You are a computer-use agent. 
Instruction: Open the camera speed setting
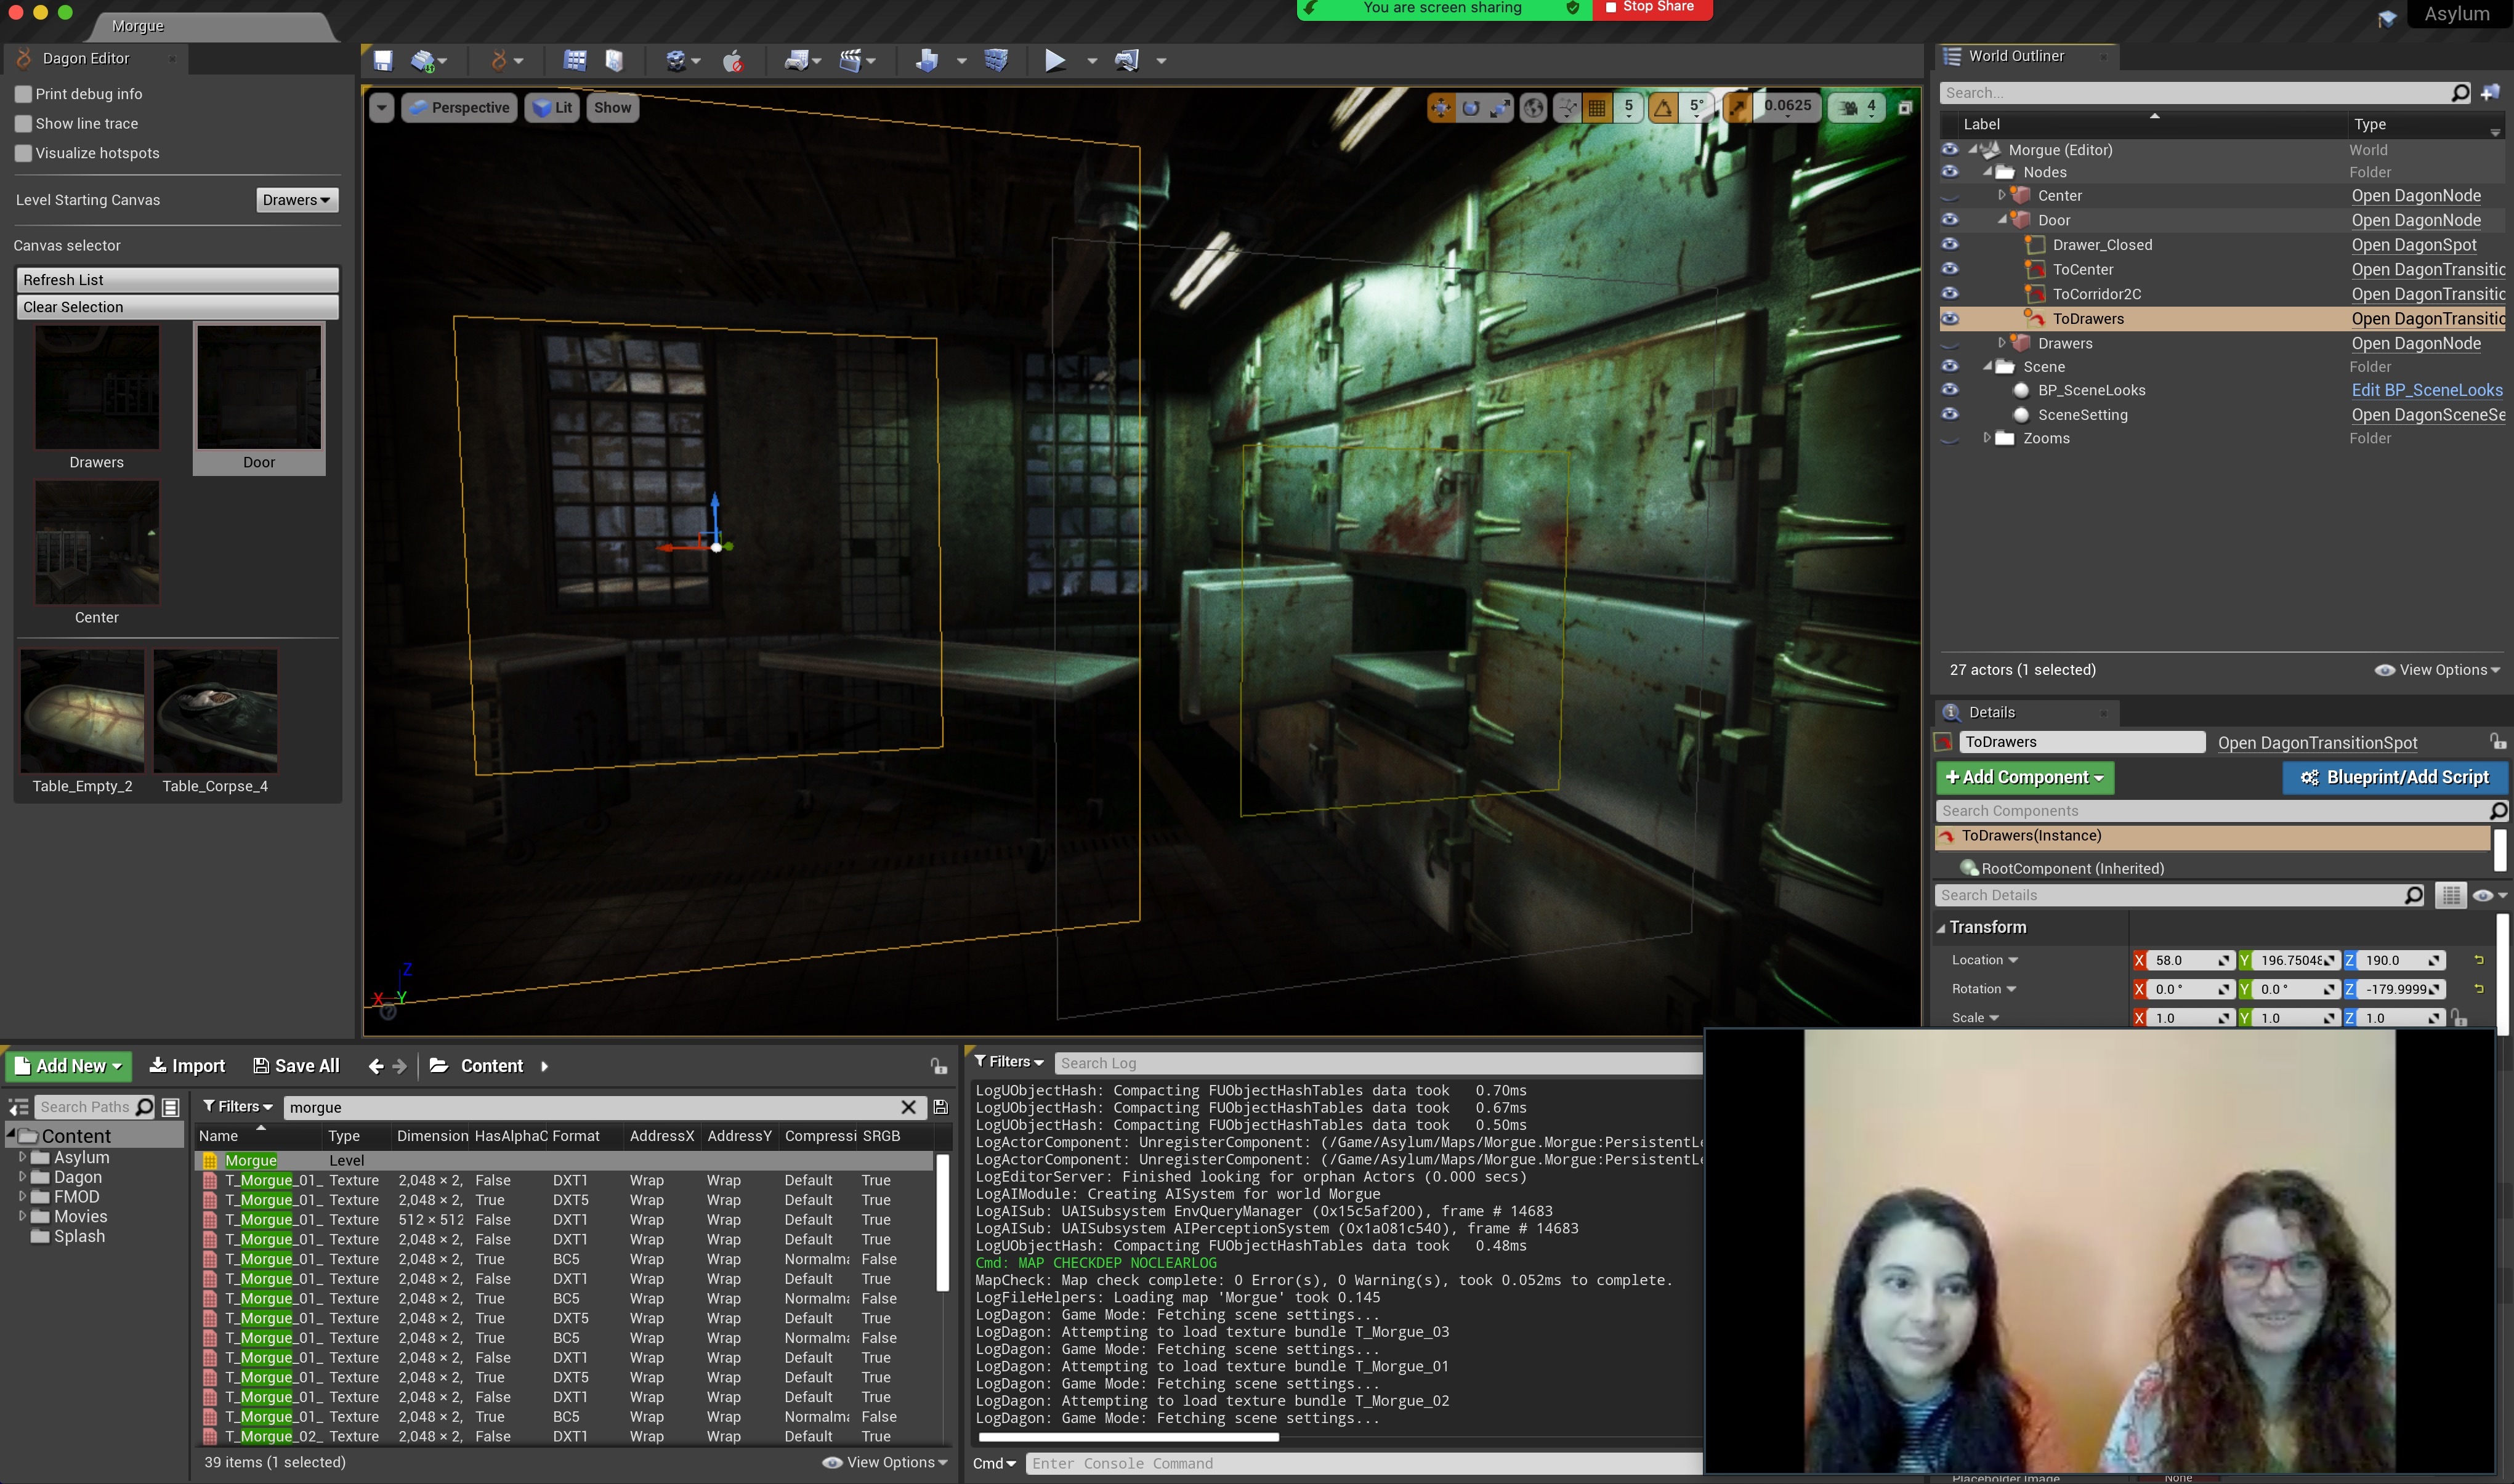pos(1857,107)
